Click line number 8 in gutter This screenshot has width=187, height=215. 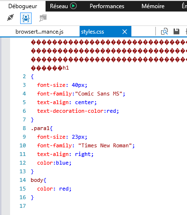tap(24, 128)
